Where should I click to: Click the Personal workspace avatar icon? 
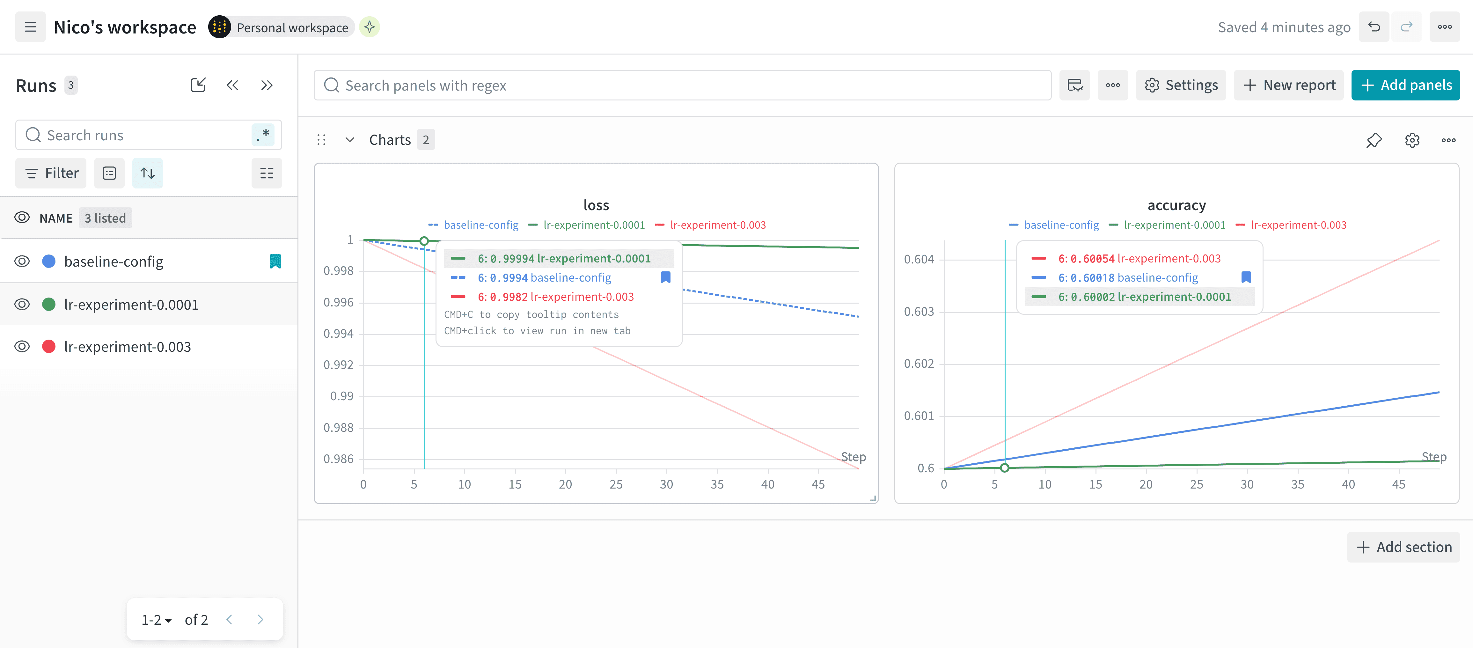click(220, 27)
